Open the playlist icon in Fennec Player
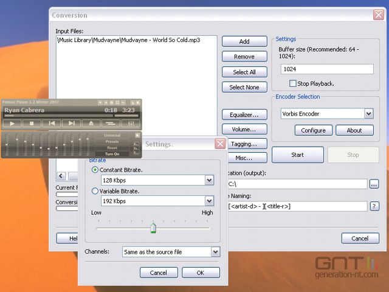The height and width of the screenshot is (292, 389). (111, 123)
